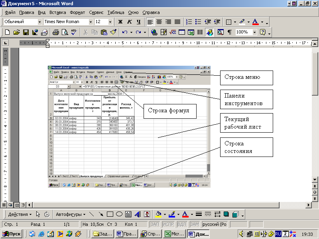Set text columns using the Columns icon

200,32
